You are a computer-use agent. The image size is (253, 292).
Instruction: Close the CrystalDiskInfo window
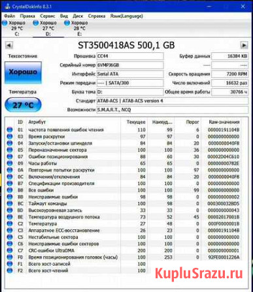243,7
